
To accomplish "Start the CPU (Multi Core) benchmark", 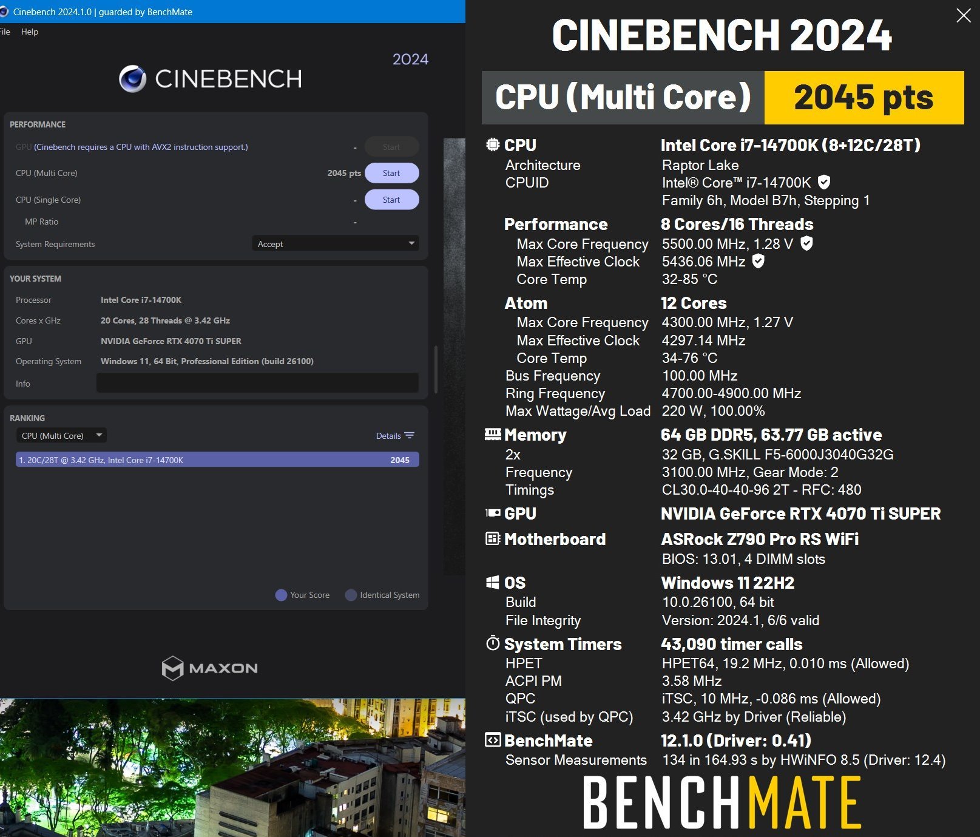I will coord(391,173).
